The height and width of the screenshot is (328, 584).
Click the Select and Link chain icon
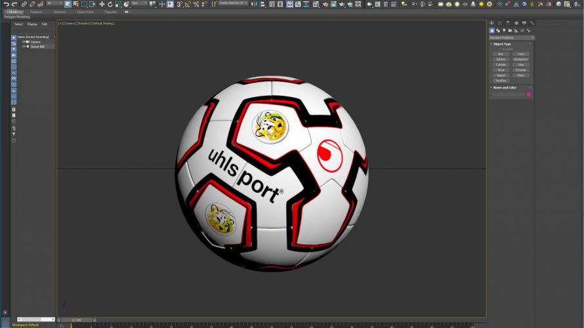[24, 4]
